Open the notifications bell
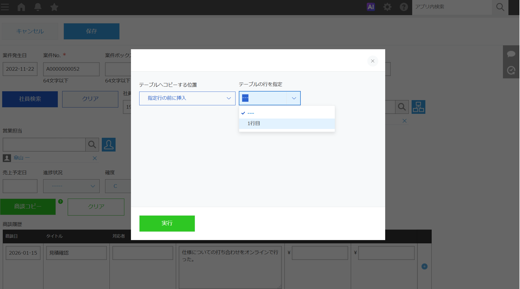Image resolution: width=520 pixels, height=289 pixels. point(38,7)
